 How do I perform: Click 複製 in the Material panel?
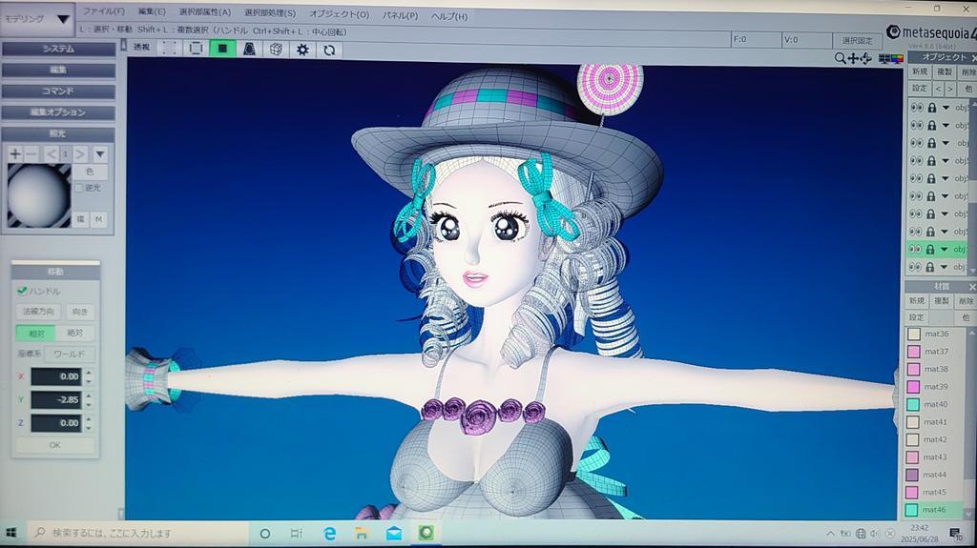(x=941, y=301)
